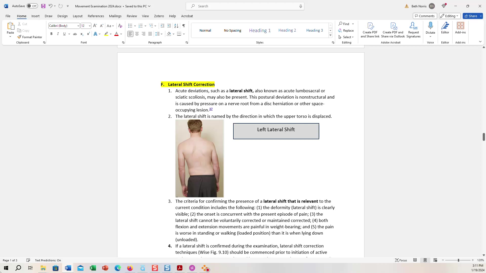Open the Replace dialog
This screenshot has height=273, width=486.
[346, 30]
